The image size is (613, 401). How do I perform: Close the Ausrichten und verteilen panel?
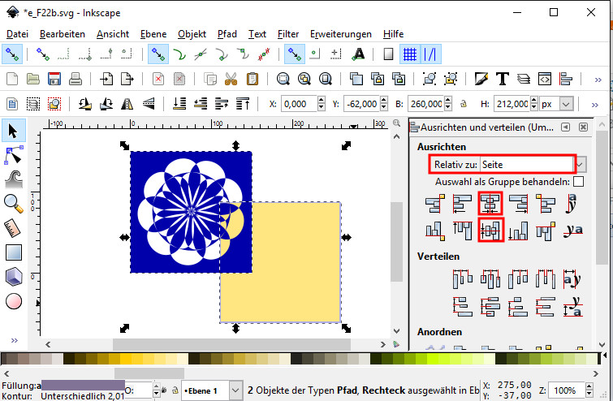click(x=583, y=127)
